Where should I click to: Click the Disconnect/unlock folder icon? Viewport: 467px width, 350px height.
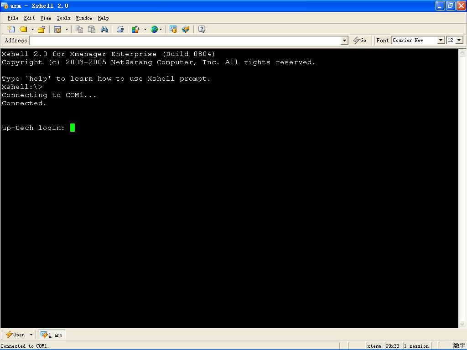click(x=42, y=29)
